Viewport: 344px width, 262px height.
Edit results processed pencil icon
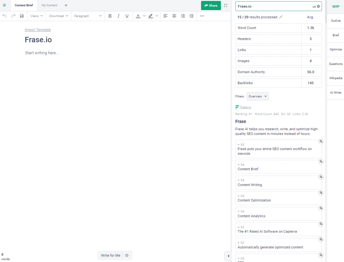coord(281,17)
